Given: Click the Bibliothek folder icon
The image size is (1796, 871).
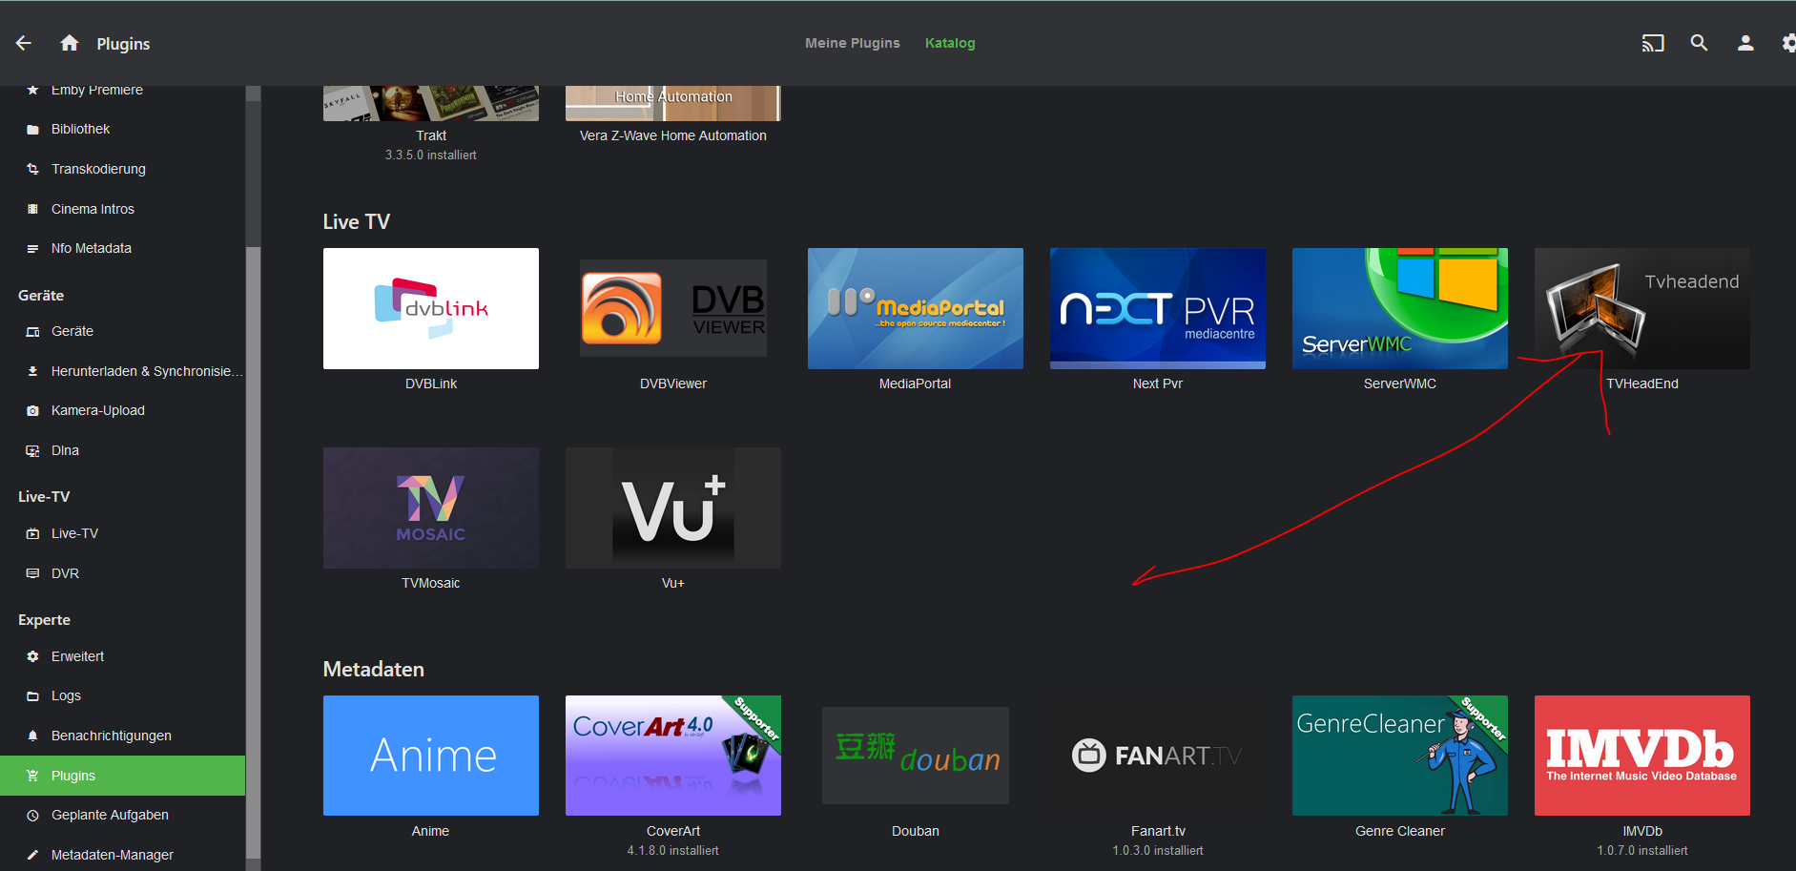Looking at the screenshot, I should pyautogui.click(x=32, y=129).
